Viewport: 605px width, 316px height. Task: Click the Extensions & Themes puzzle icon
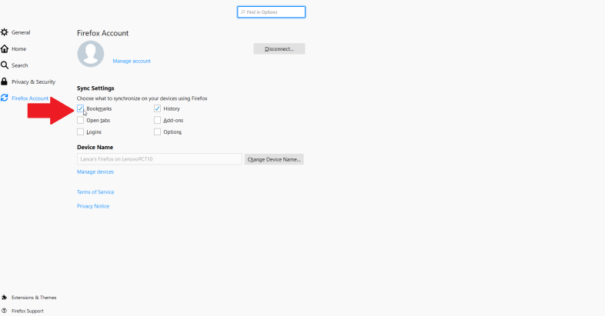(x=5, y=298)
